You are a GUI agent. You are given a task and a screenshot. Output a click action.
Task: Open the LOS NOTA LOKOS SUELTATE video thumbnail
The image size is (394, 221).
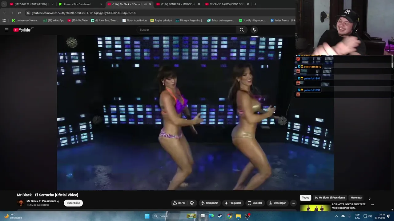[315, 207]
